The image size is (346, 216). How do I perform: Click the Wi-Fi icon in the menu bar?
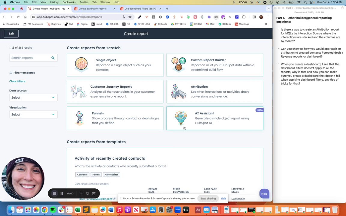coord(299,2)
